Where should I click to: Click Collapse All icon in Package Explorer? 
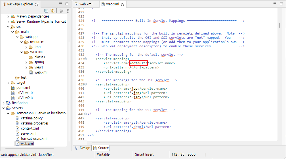click(46, 11)
